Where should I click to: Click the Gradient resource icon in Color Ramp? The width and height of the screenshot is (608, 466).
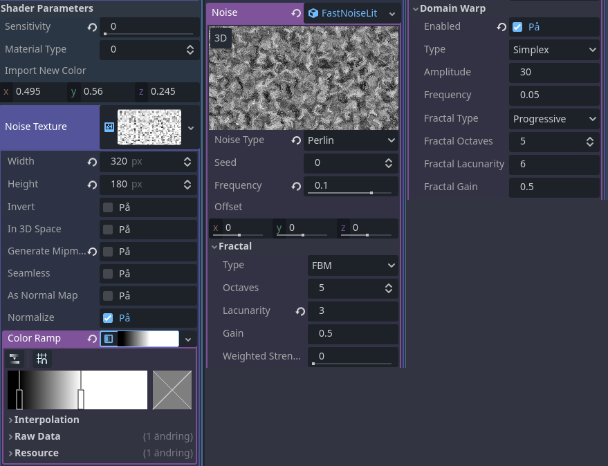click(x=109, y=339)
